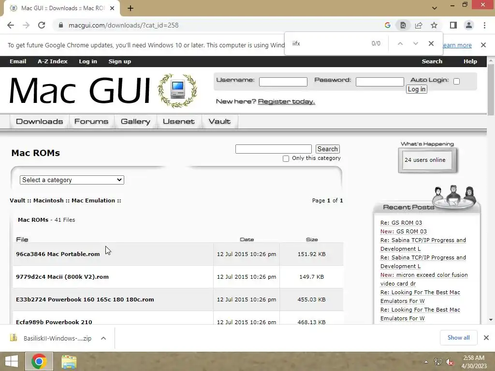The image size is (495, 371).
Task: Open the Re: GS ROM 03 post
Action: pos(401,223)
